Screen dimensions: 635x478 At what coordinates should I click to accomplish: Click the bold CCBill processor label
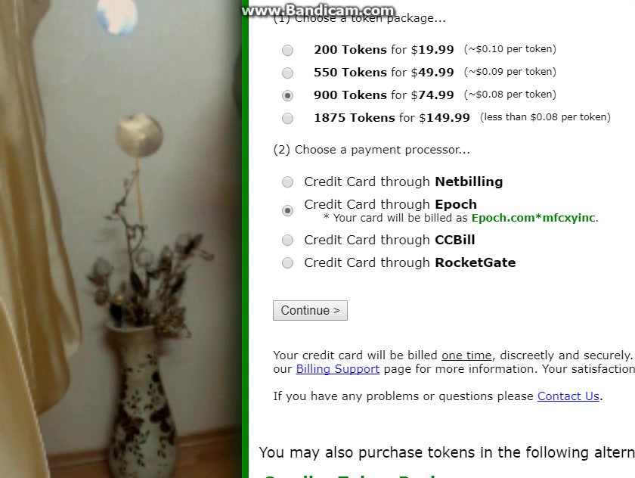coord(455,240)
